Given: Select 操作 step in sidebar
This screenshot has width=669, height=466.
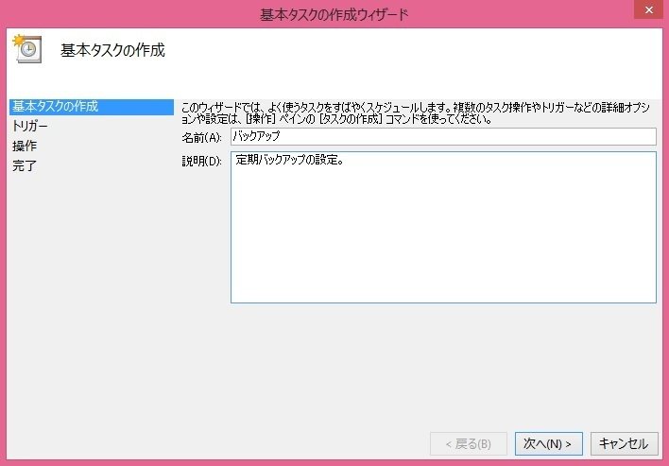Looking at the screenshot, I should [25, 146].
